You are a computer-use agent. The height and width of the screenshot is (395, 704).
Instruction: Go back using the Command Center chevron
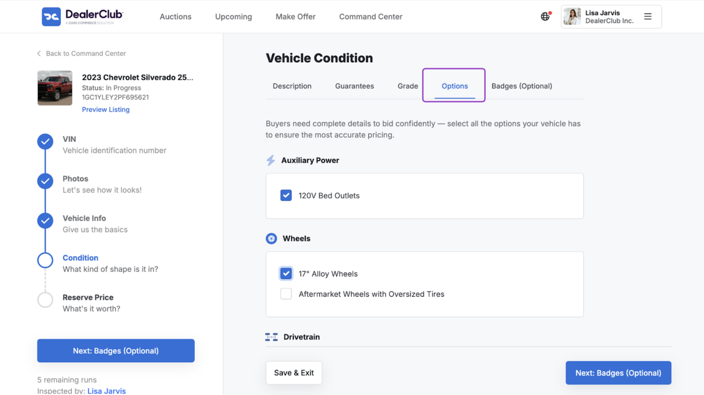click(39, 53)
